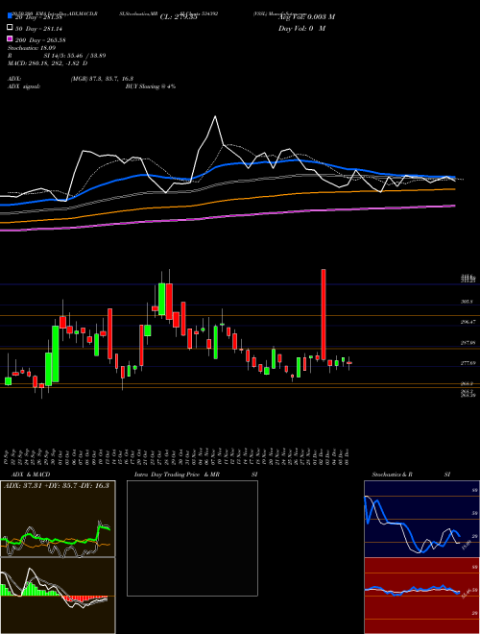Click the 'Stochastics & R' panel title

[x=392, y=475]
